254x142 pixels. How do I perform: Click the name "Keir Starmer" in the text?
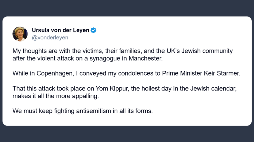tap(224, 73)
